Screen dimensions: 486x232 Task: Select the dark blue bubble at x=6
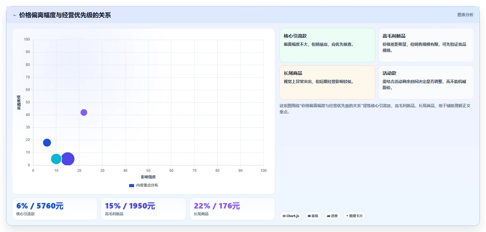click(x=47, y=143)
